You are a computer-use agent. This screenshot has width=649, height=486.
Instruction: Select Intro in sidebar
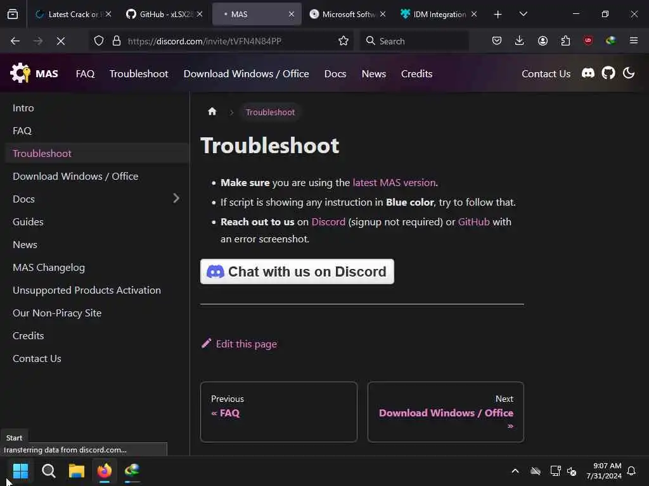coord(97,108)
